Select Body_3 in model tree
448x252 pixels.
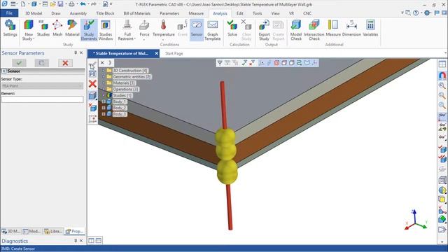[120, 114]
